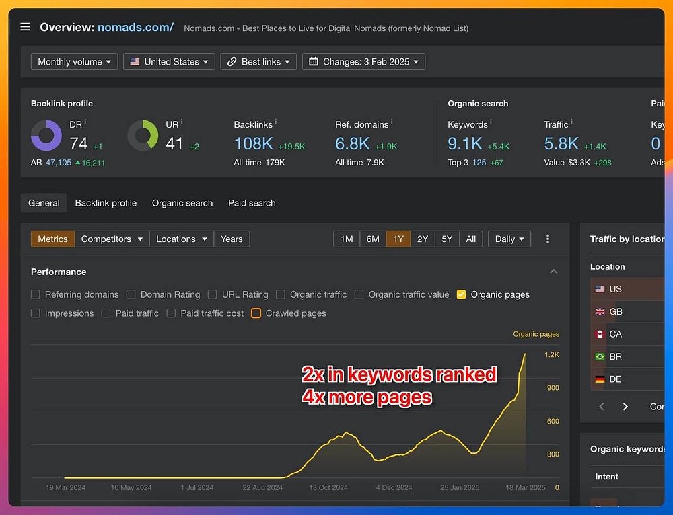Click the UR donut chart icon

[143, 136]
